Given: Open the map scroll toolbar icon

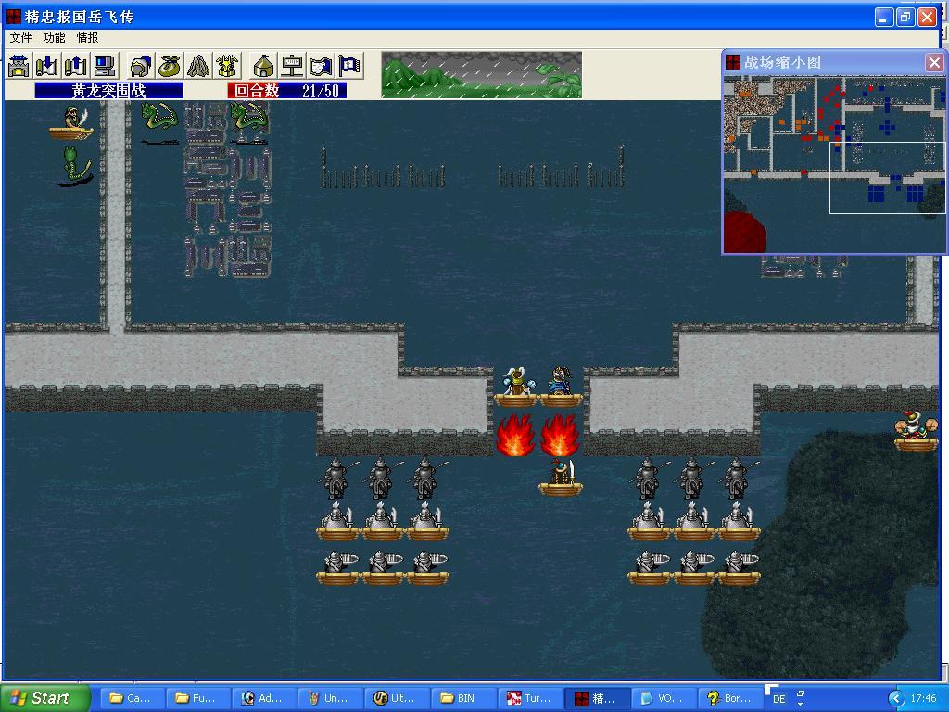Looking at the screenshot, I should [x=321, y=66].
